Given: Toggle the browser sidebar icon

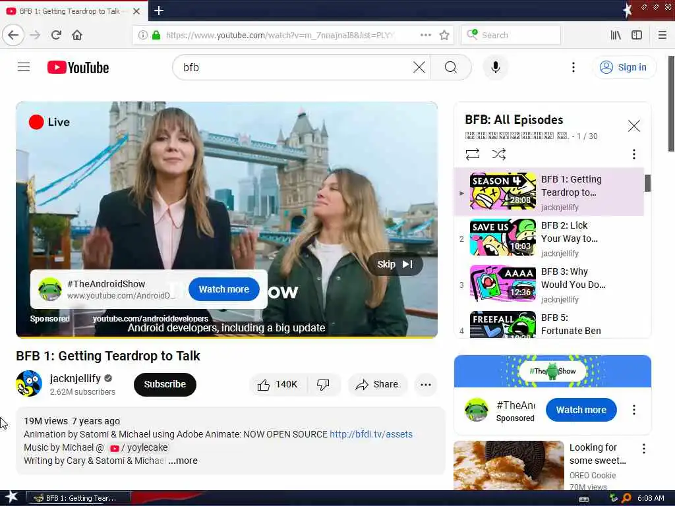Looking at the screenshot, I should coord(637,35).
